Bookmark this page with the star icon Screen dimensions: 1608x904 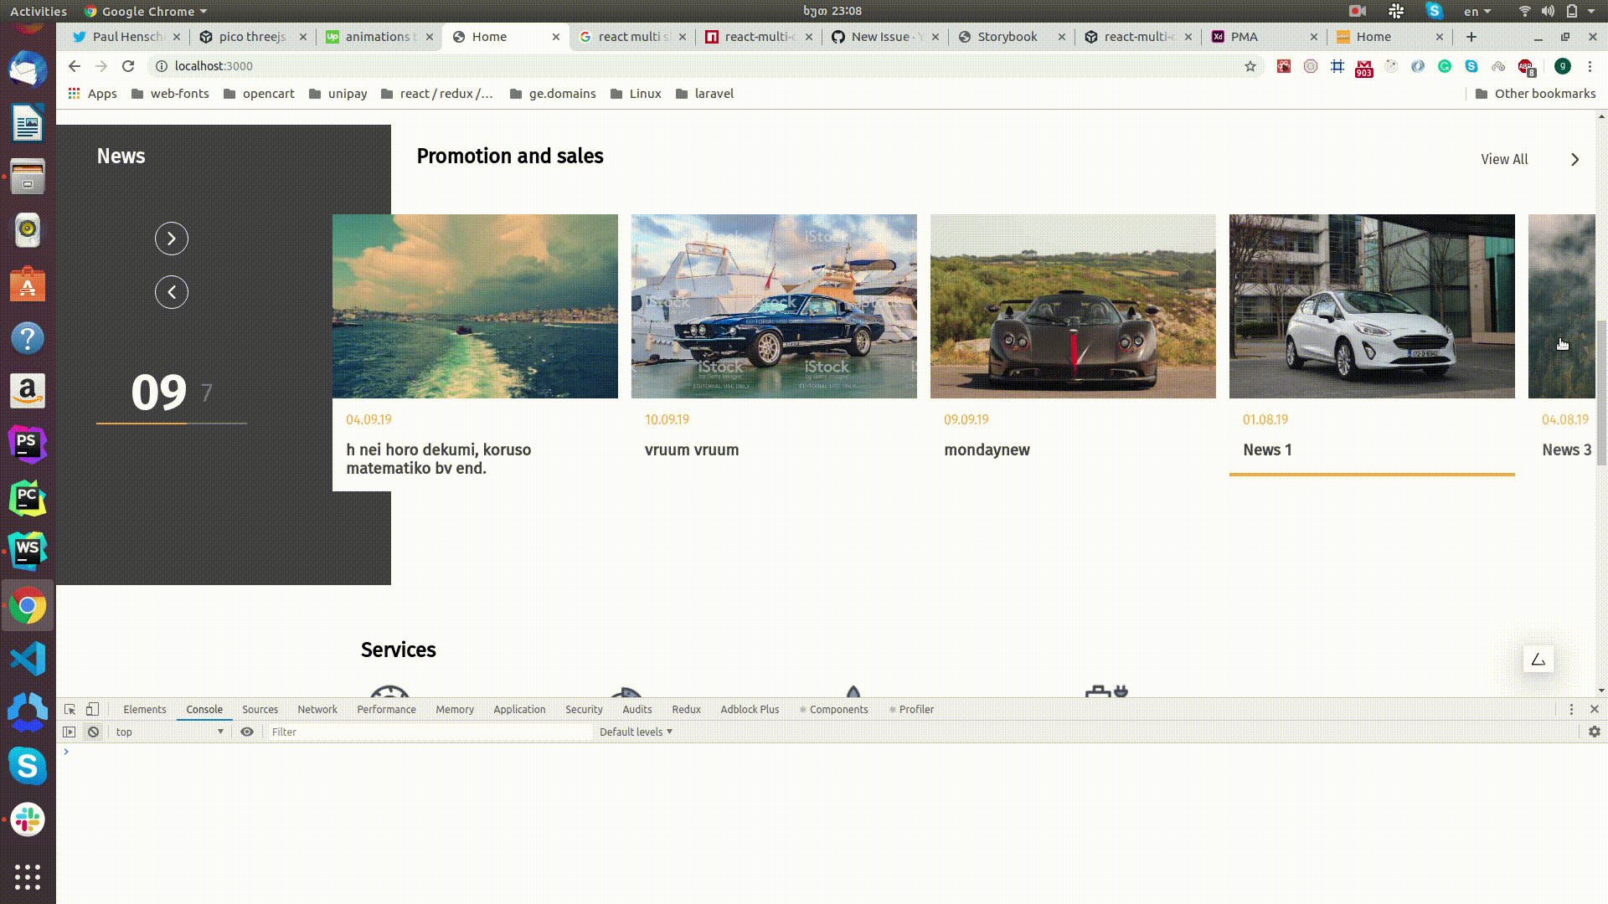click(1250, 65)
